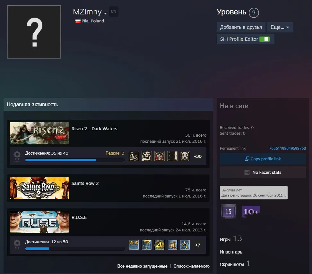312x274 pixels.
Task: Click the 'No Faceit stats' button
Action: coord(263,173)
